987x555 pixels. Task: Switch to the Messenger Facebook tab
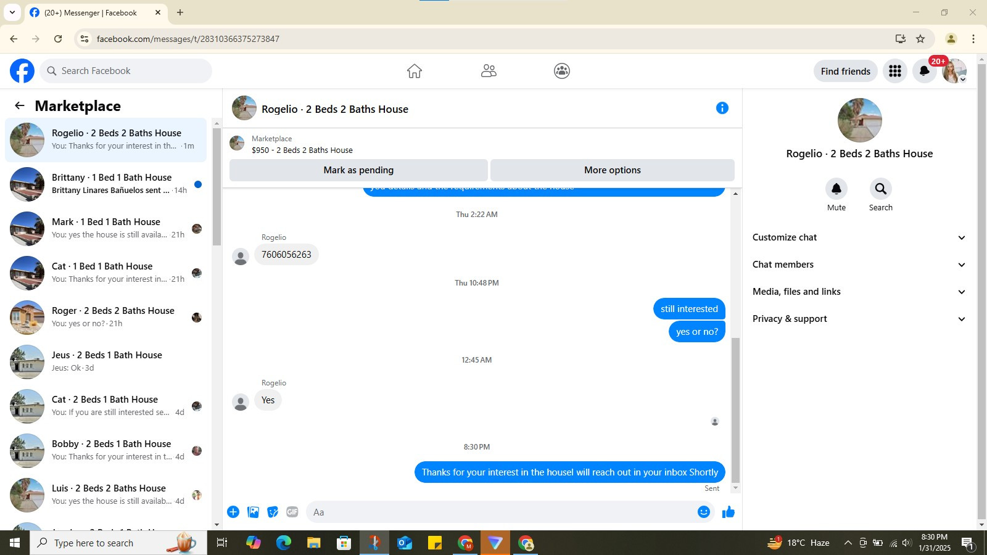click(x=96, y=12)
